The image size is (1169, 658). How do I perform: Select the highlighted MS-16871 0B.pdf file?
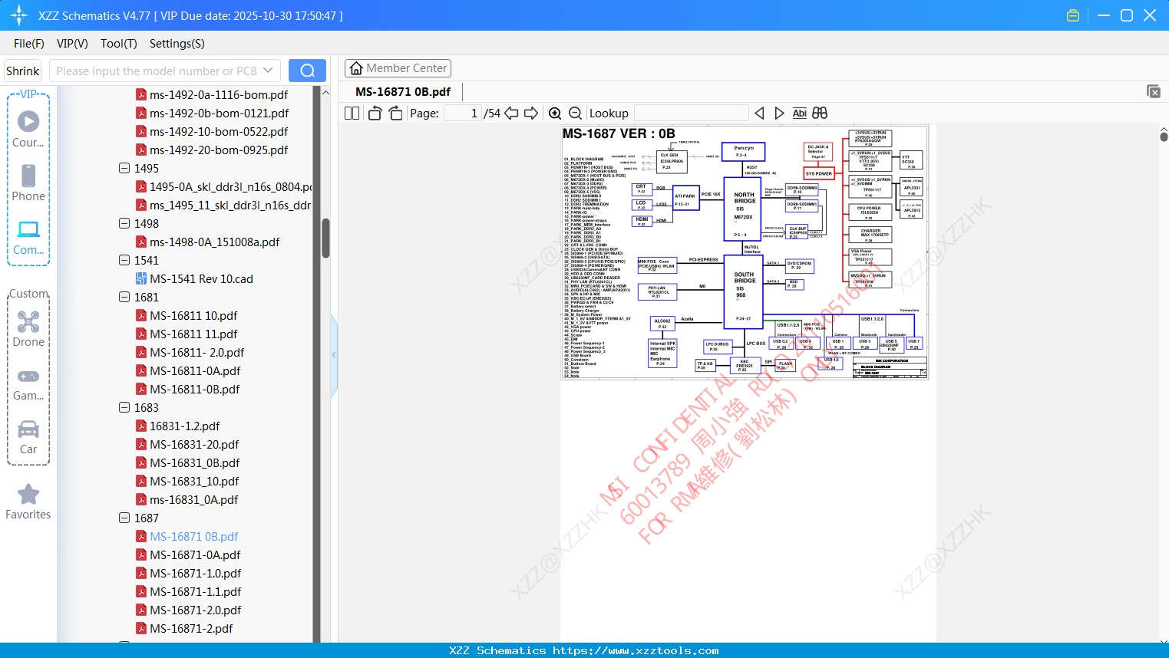(x=193, y=536)
